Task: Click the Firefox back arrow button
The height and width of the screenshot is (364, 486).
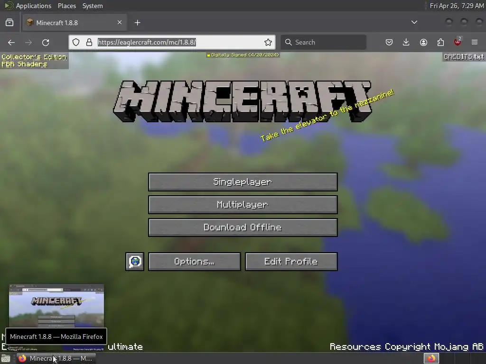Action: (11, 42)
